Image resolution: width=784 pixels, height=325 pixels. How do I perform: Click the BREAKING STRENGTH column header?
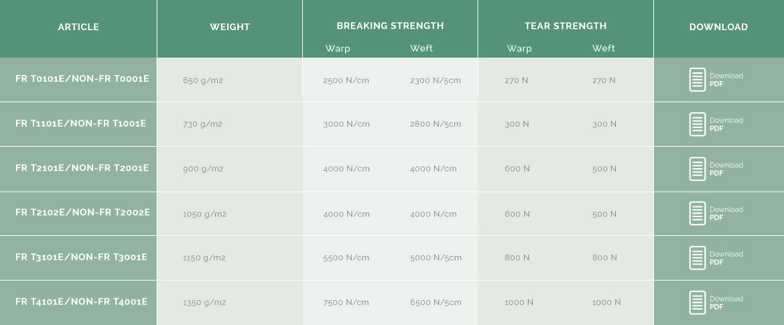tap(390, 25)
